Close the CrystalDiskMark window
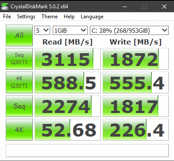The image size is (174, 161). pyautogui.click(x=164, y=7)
